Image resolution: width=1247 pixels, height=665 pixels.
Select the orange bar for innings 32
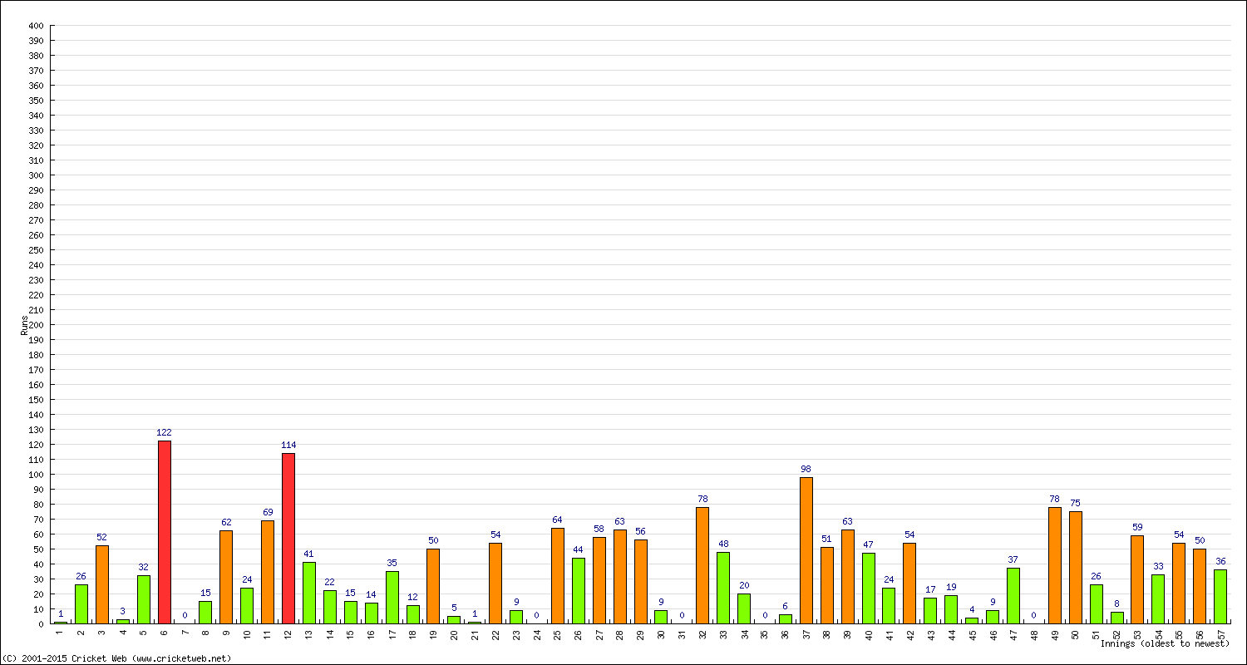[702, 565]
